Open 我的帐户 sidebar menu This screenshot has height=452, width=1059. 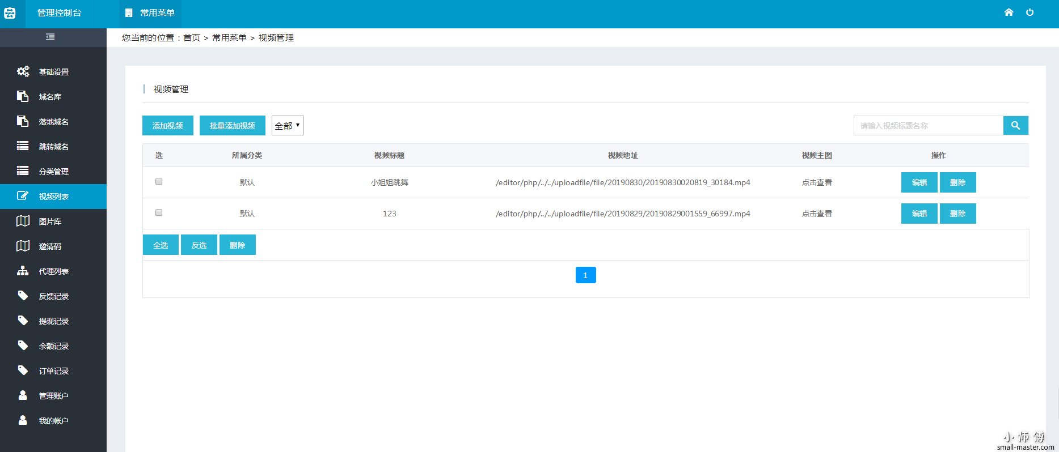point(53,421)
